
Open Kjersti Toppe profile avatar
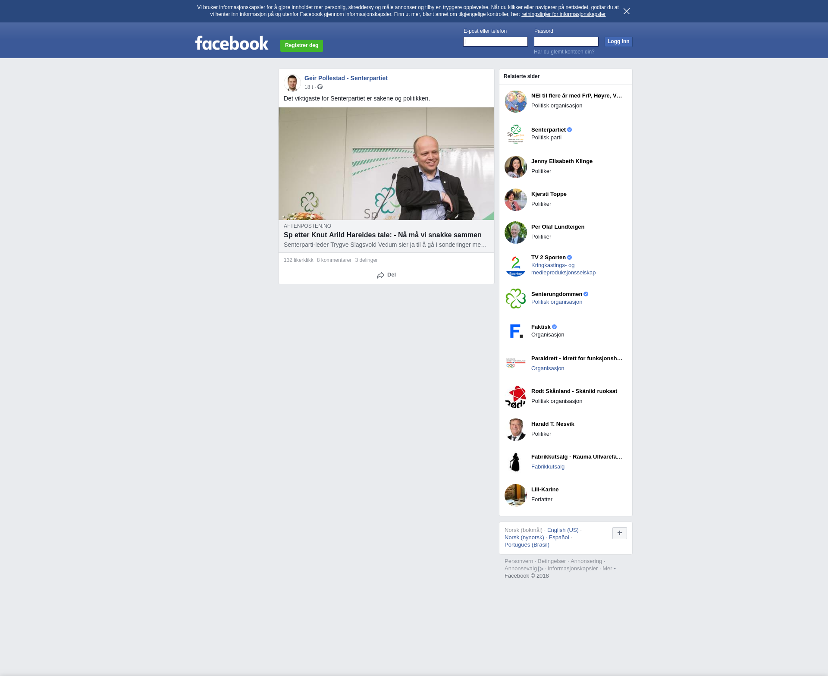[516, 200]
